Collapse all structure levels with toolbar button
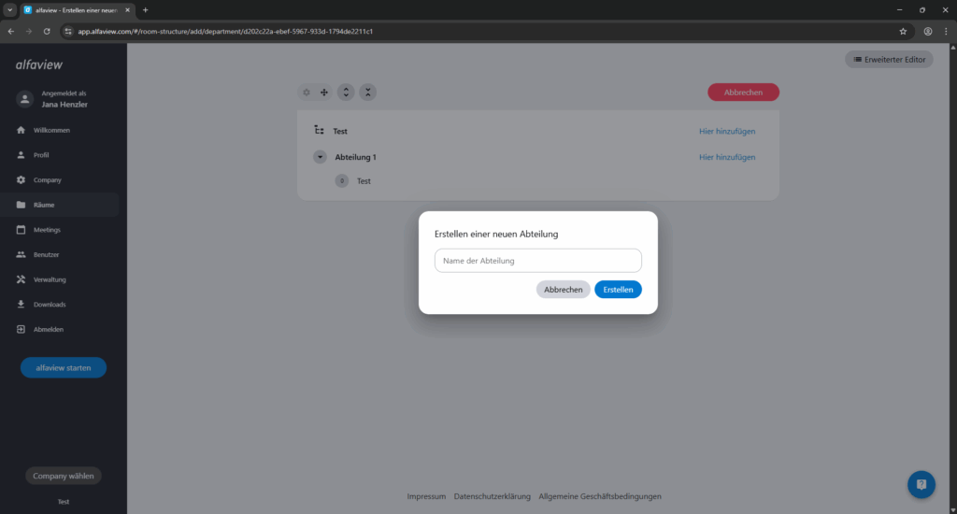The width and height of the screenshot is (957, 514). pos(368,93)
